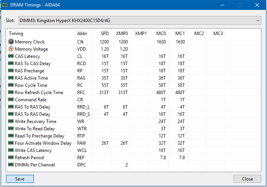Click the Memory Voltage lightning icon
Screen dimensions: 267x187
point(11,49)
